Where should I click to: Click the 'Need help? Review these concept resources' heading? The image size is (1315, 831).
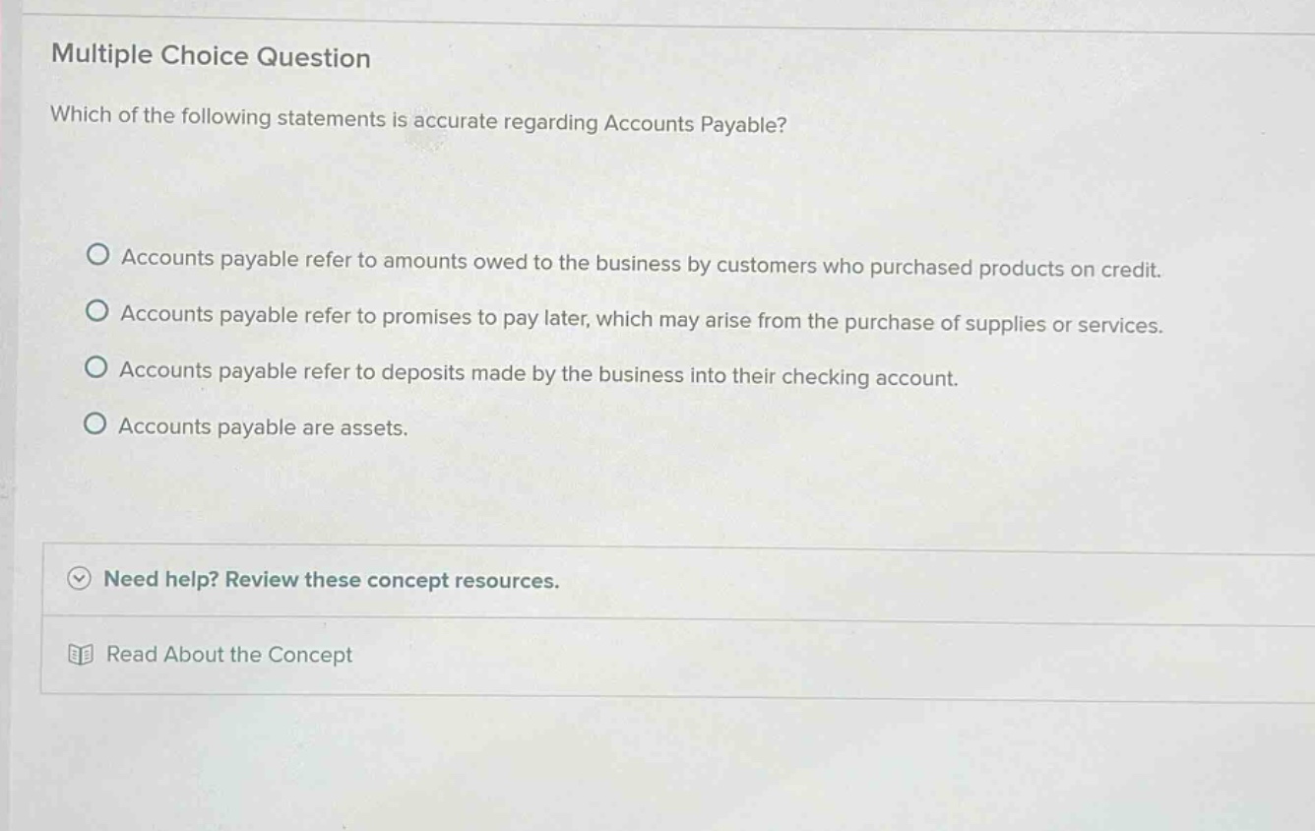332,582
